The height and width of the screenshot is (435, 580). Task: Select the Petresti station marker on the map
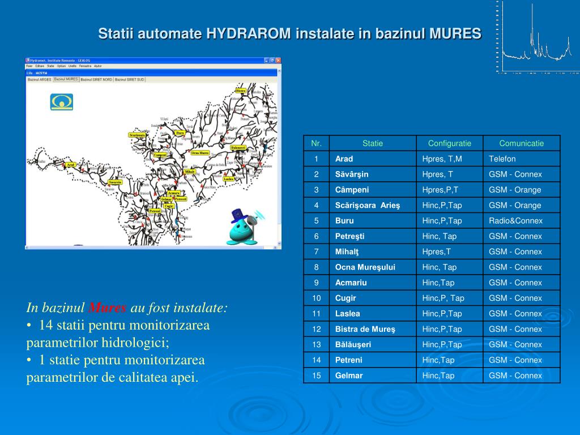click(x=181, y=199)
